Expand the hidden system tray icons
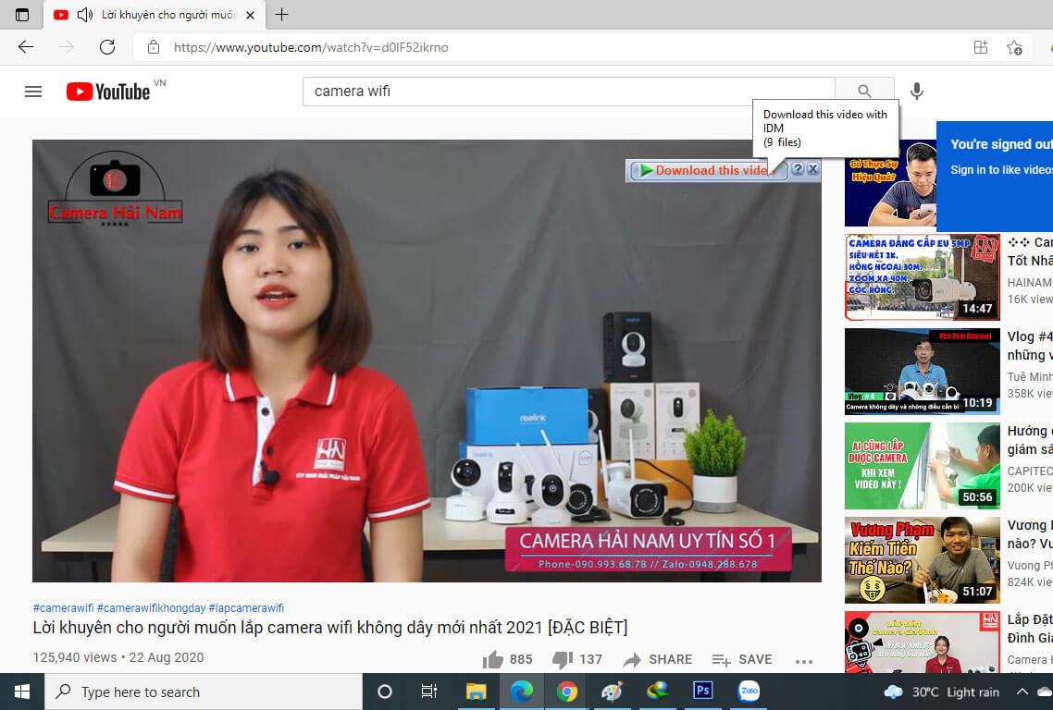 click(x=1022, y=692)
